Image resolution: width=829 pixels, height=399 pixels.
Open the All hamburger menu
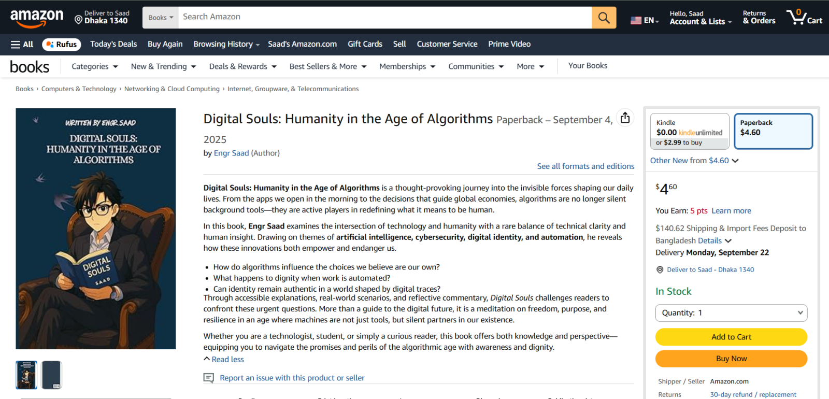coord(22,45)
